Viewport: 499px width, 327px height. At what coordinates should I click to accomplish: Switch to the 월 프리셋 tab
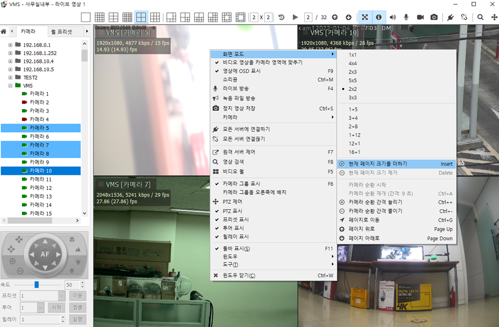pyautogui.click(x=62, y=32)
